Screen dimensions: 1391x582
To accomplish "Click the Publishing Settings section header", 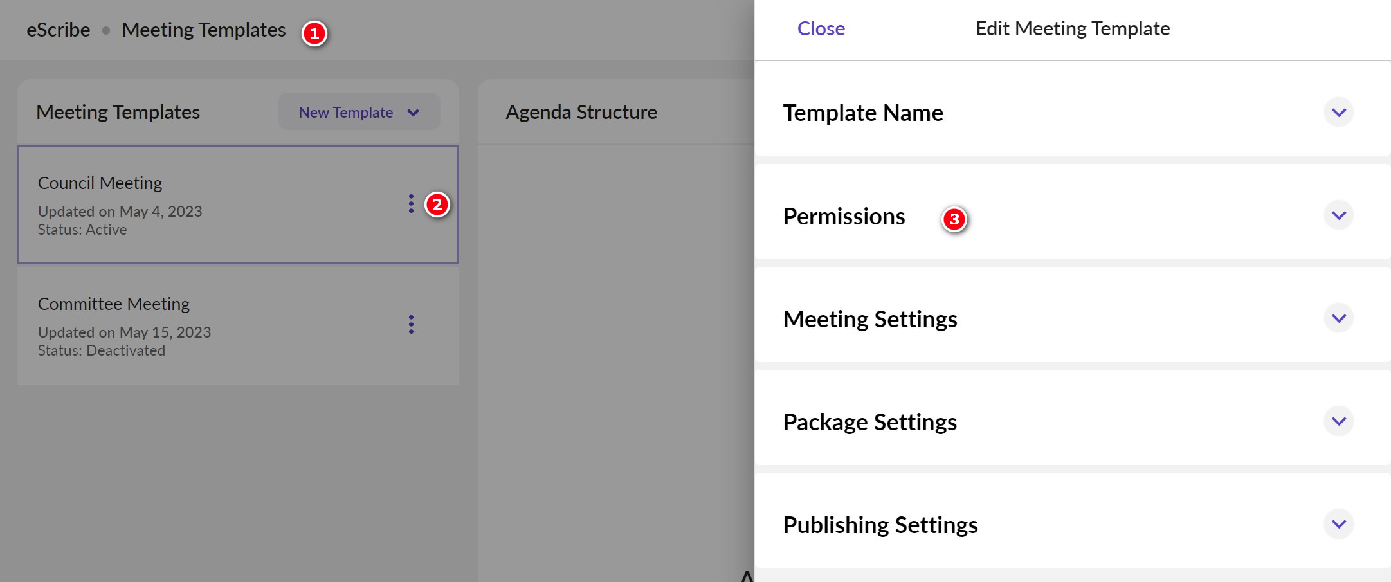I will tap(880, 524).
